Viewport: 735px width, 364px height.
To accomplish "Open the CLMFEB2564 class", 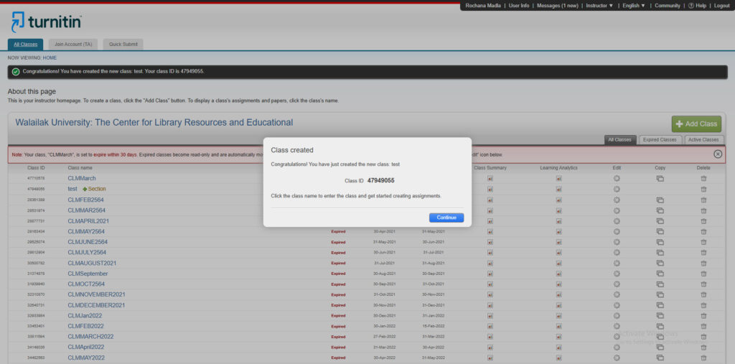I will [x=86, y=200].
